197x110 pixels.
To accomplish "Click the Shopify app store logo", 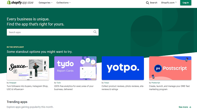I will pos(20,3).
